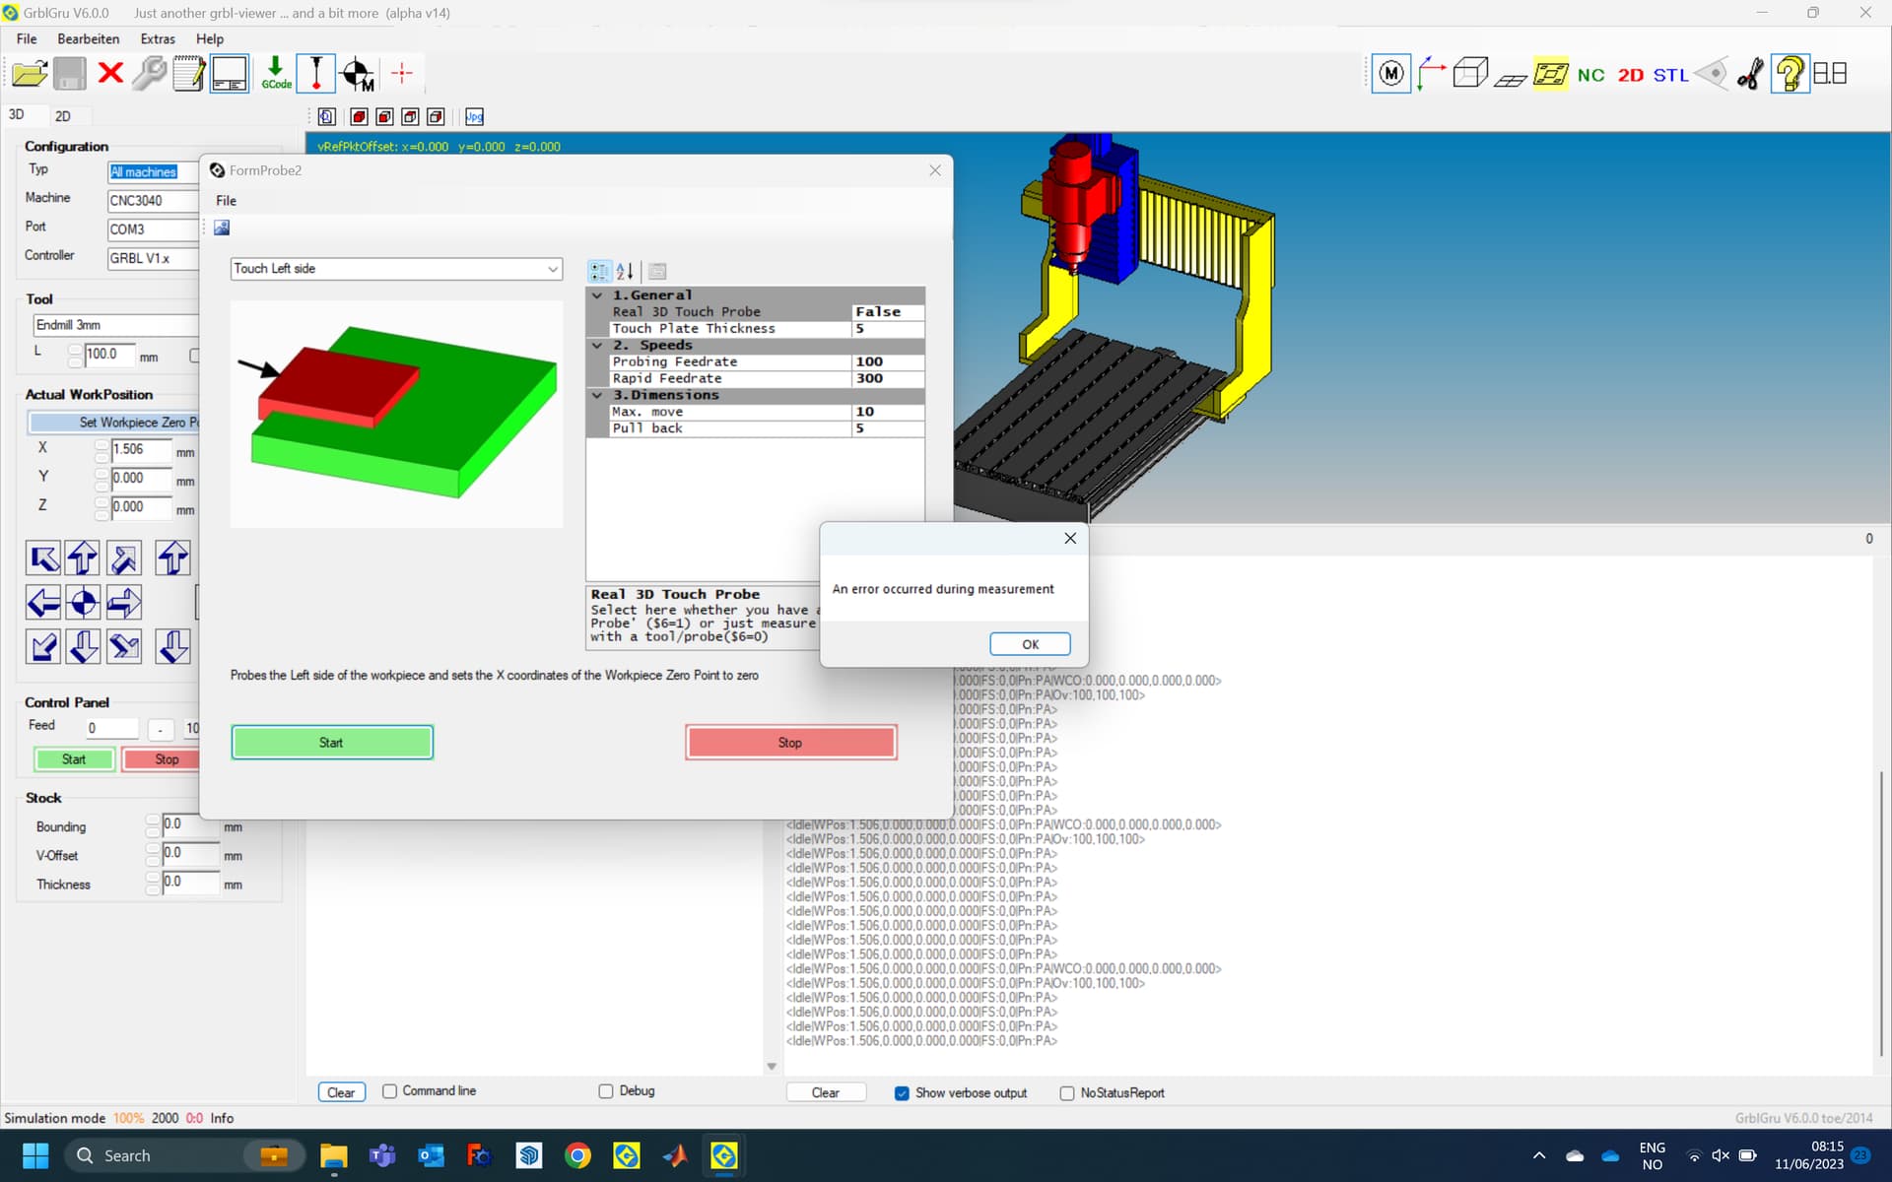Collapse the 3.Dimensions property group
1892x1182 pixels.
tap(597, 395)
